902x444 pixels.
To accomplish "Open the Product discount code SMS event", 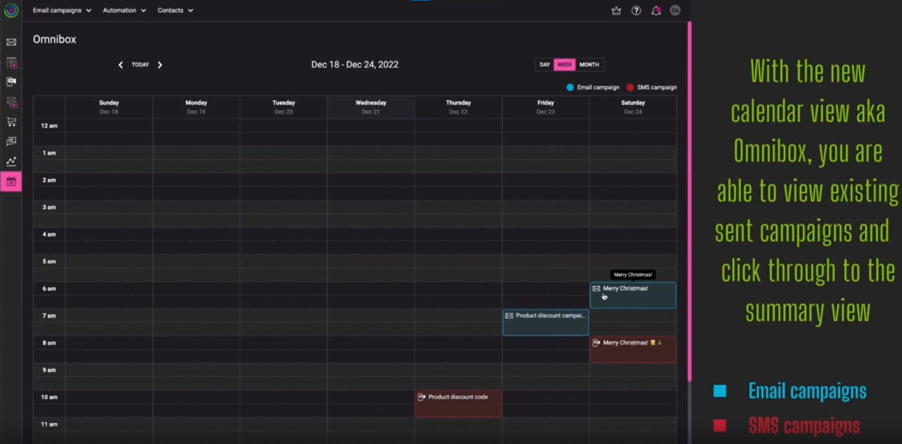I will (458, 403).
